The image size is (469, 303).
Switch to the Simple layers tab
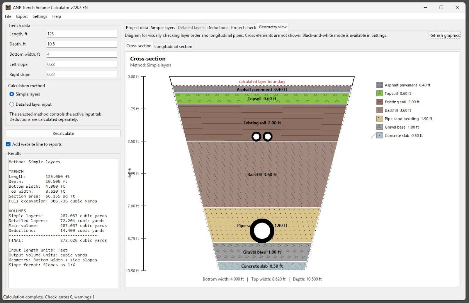tap(163, 28)
